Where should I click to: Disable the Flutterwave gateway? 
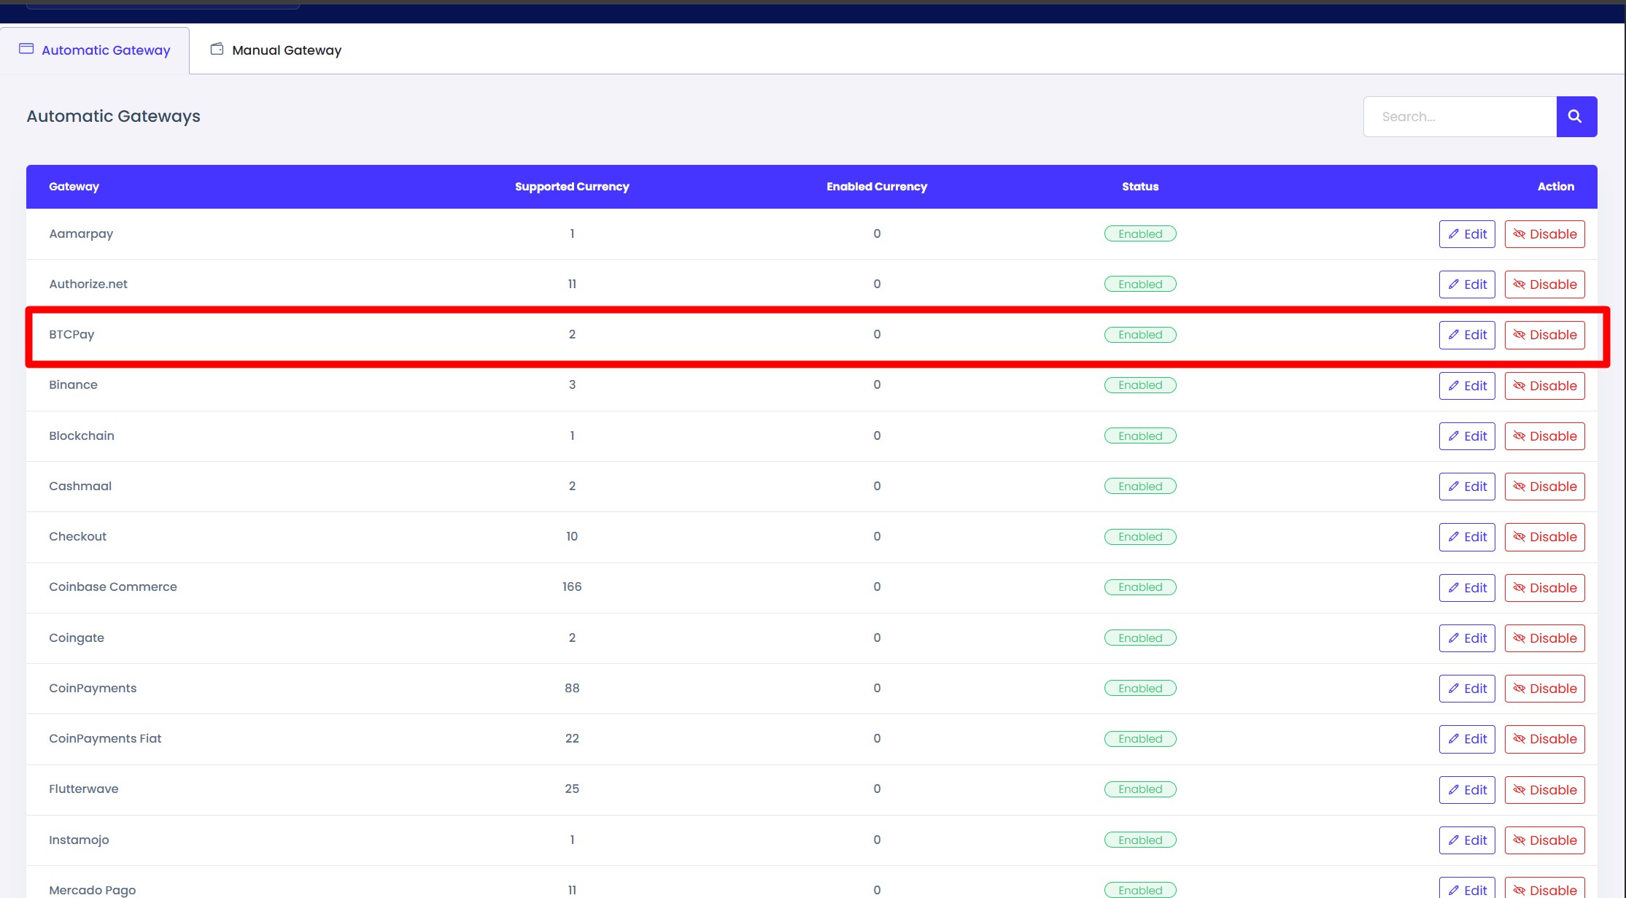[1545, 790]
